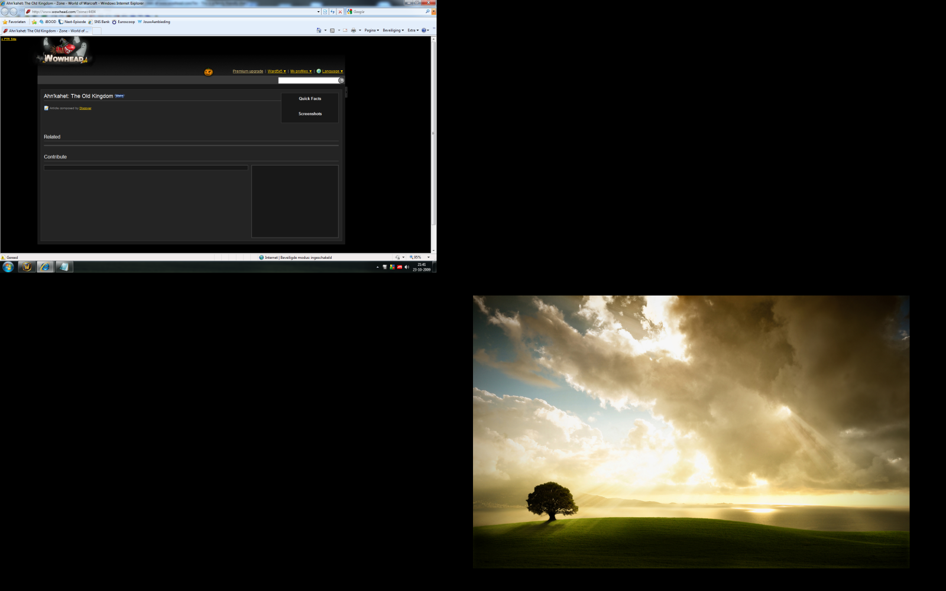946x591 pixels.
Task: Click the Related section heading
Action: [x=52, y=137]
